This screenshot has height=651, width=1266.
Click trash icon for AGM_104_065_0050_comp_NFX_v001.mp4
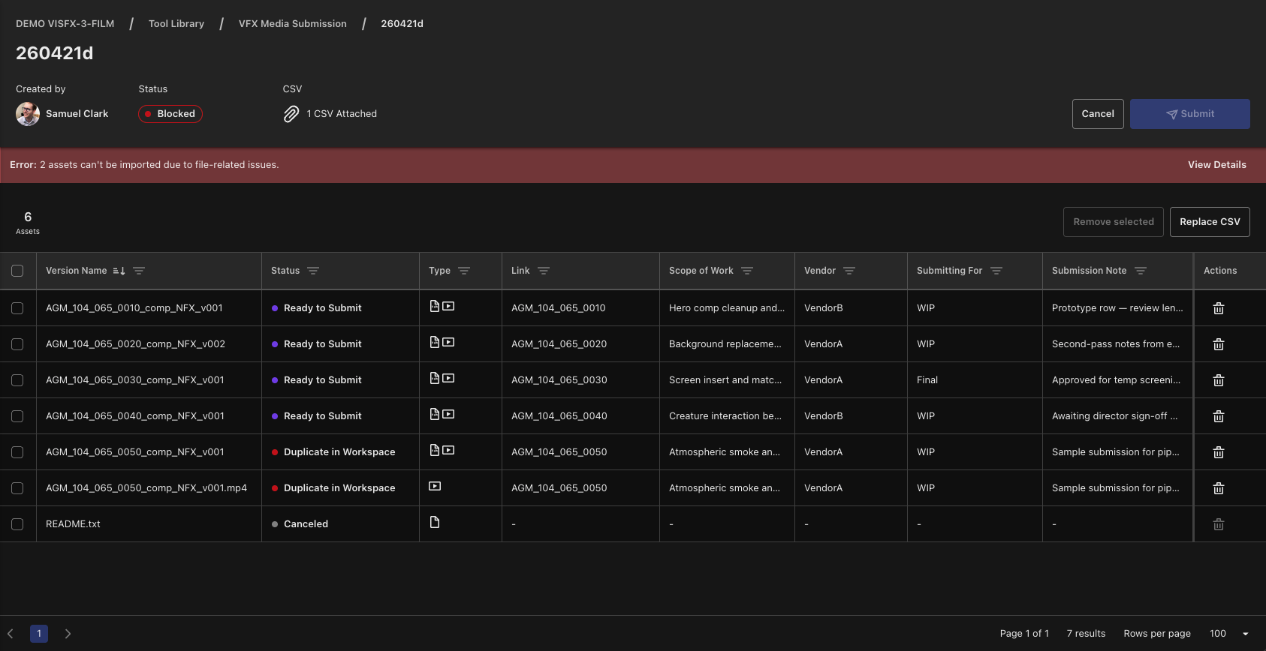1219,488
